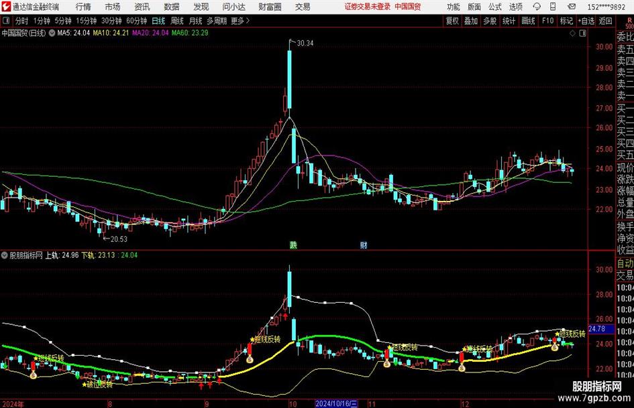The width and height of the screenshot is (634, 408).
Task: Click the 复权 toolbar button
Action: (452, 21)
